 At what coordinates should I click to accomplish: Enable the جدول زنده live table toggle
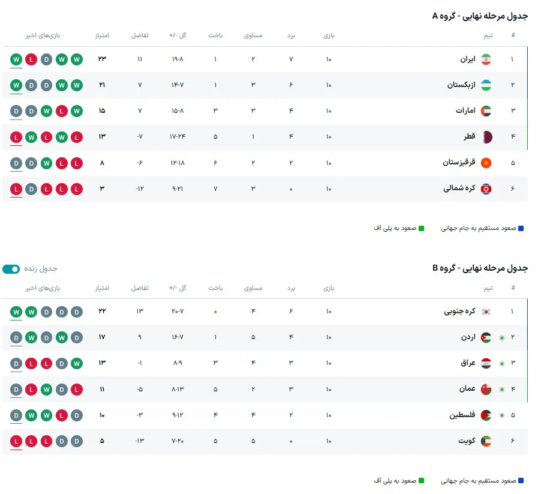pos(12,269)
